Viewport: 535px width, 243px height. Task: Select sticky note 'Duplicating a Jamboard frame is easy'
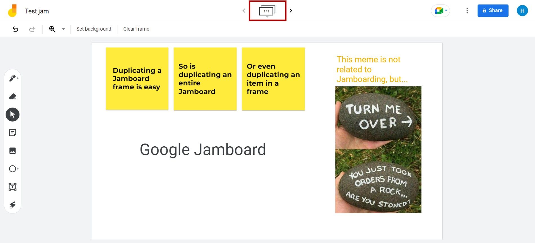coord(137,79)
